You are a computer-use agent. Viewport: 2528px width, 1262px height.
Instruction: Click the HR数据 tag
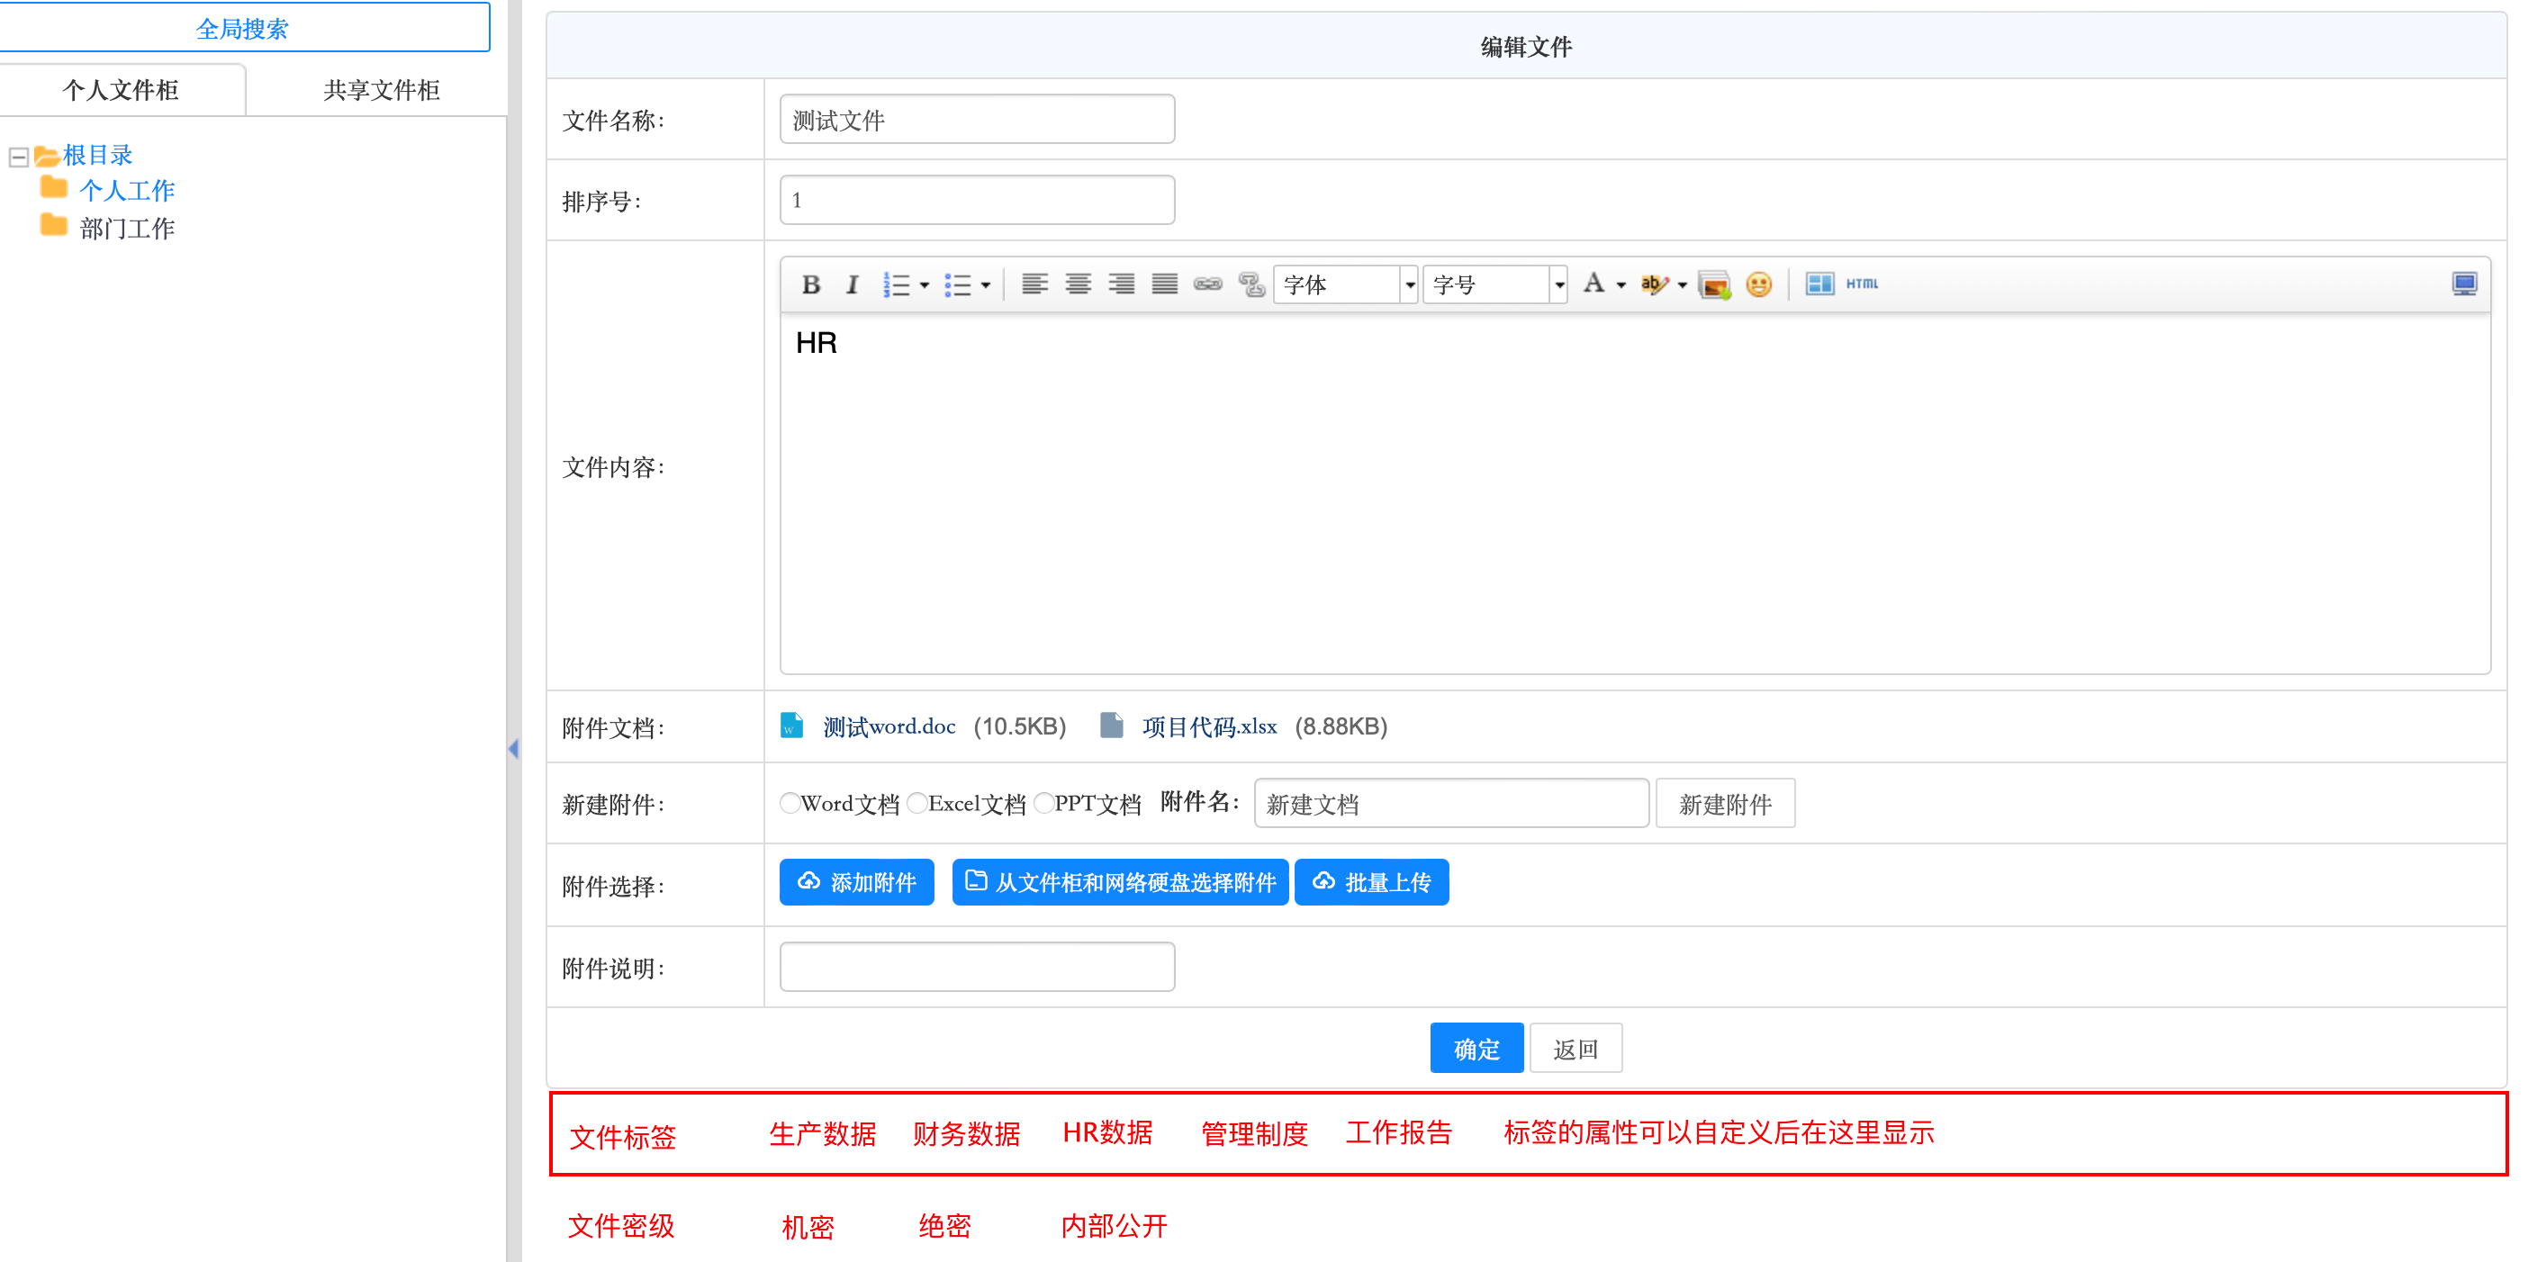click(1108, 1132)
